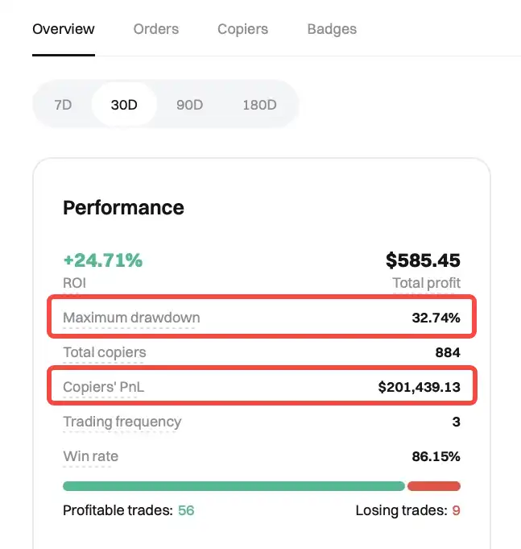521x549 pixels.
Task: Click the green segment of win rate bar
Action: [234, 486]
